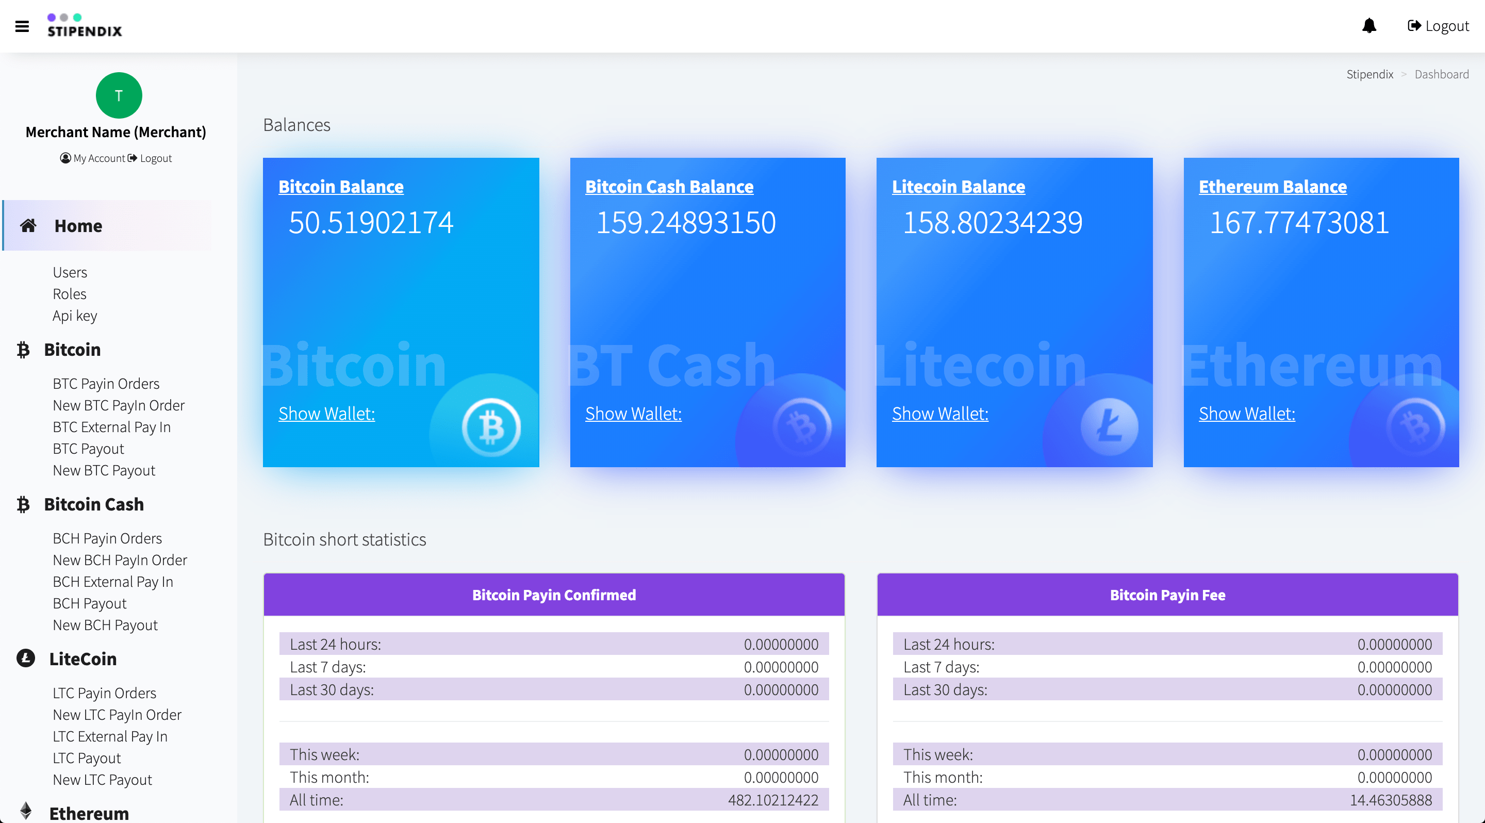
Task: Click Show Wallet on Ethereum card
Action: (x=1246, y=414)
